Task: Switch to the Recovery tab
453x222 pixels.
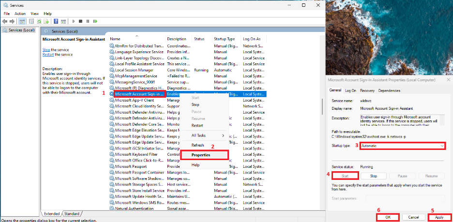Action: tap(367, 90)
